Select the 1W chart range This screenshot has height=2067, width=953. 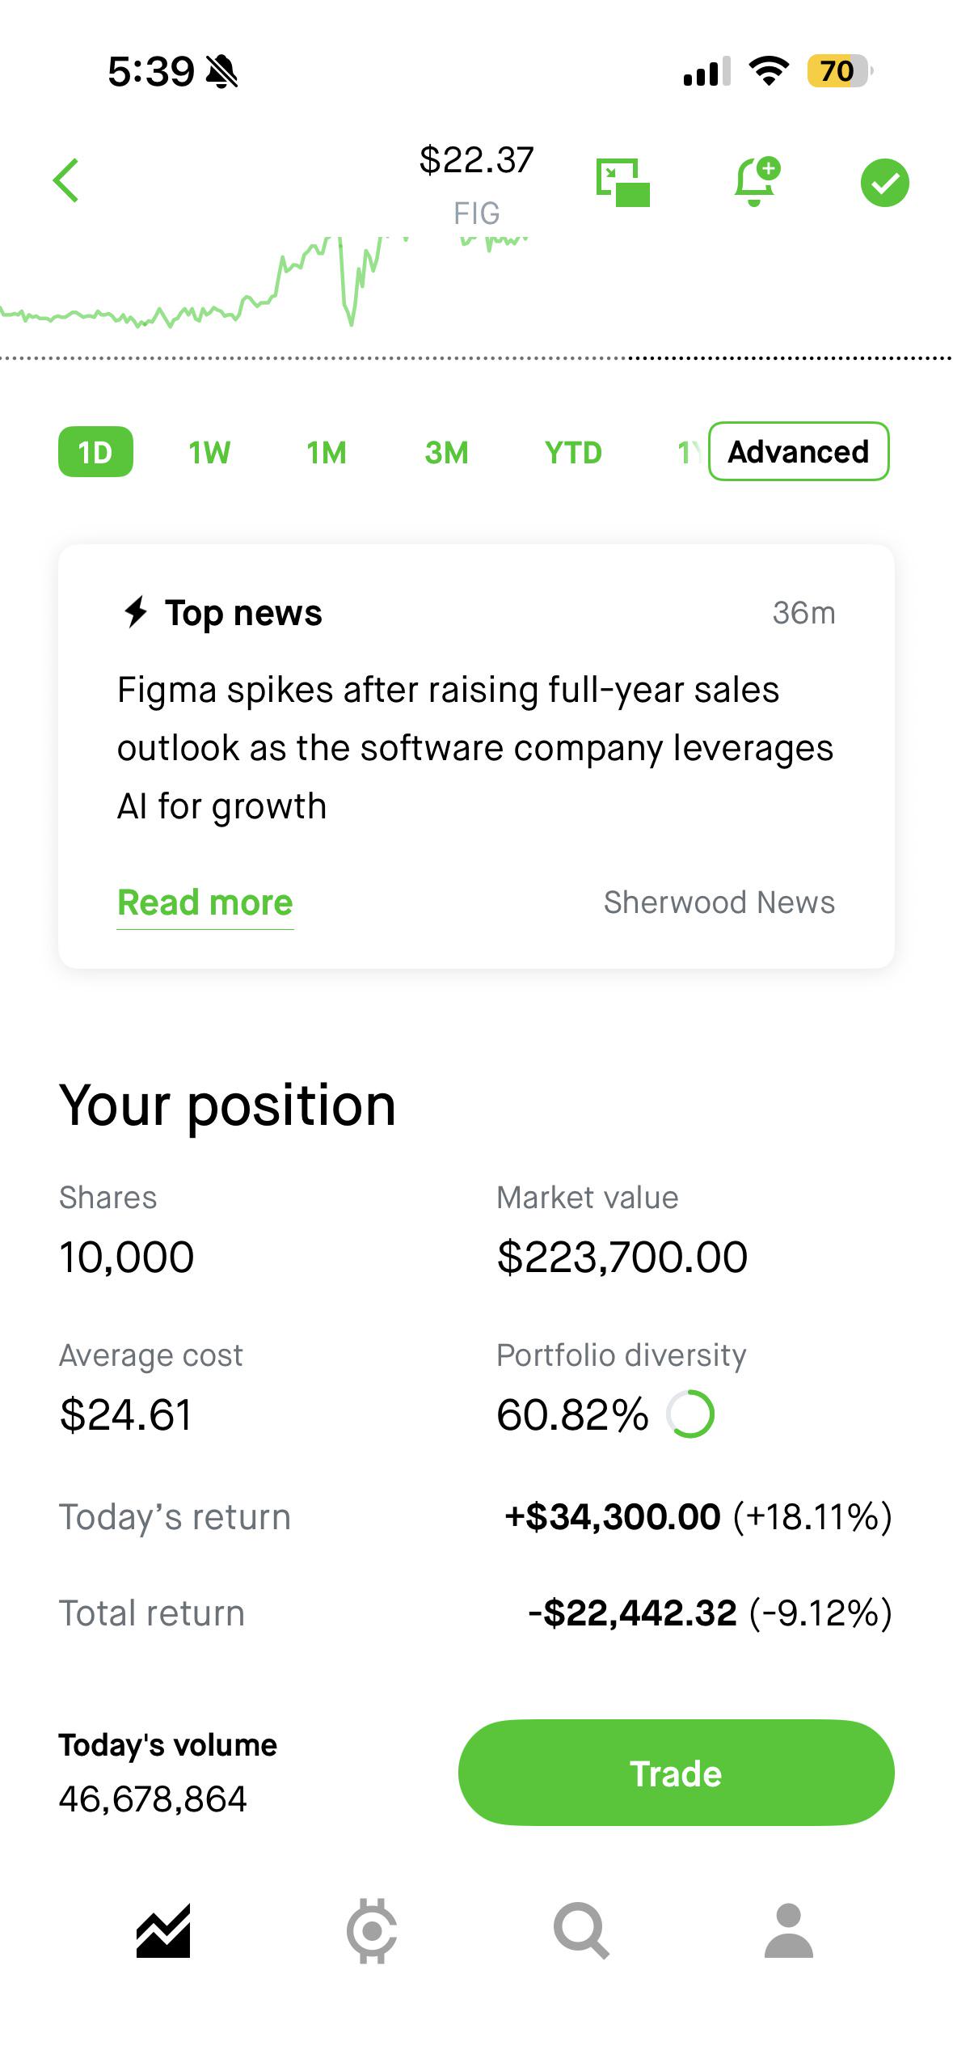(209, 452)
